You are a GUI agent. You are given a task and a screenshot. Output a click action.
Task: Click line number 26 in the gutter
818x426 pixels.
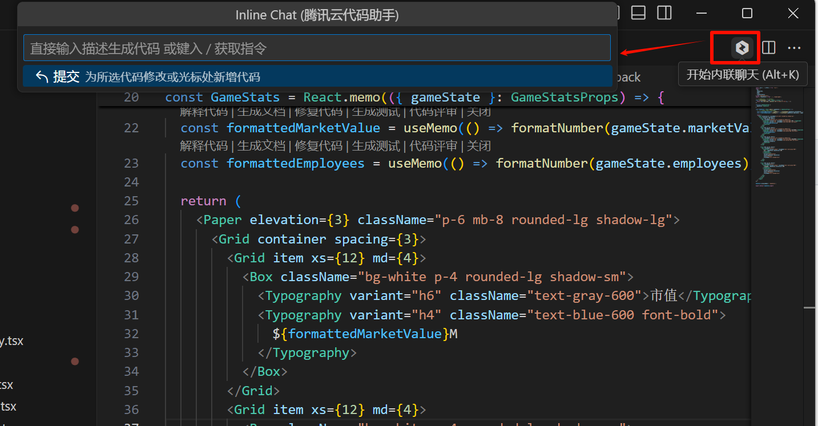pyautogui.click(x=131, y=220)
